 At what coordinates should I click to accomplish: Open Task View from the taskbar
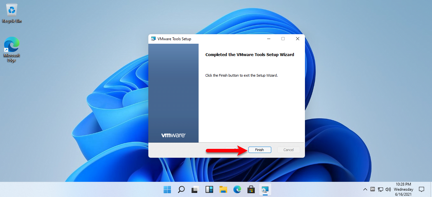[195, 189]
